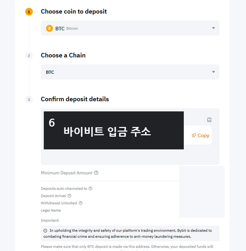Click the warning icon in notice box
The image size is (246, 251).
tap(45, 231)
